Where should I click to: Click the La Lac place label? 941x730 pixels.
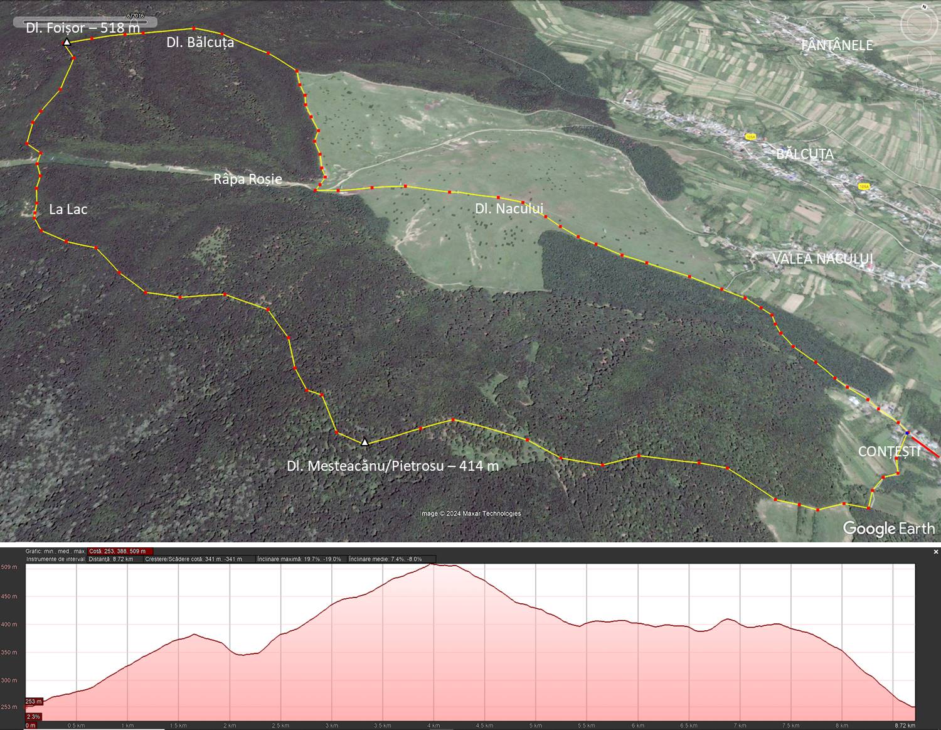pyautogui.click(x=68, y=209)
